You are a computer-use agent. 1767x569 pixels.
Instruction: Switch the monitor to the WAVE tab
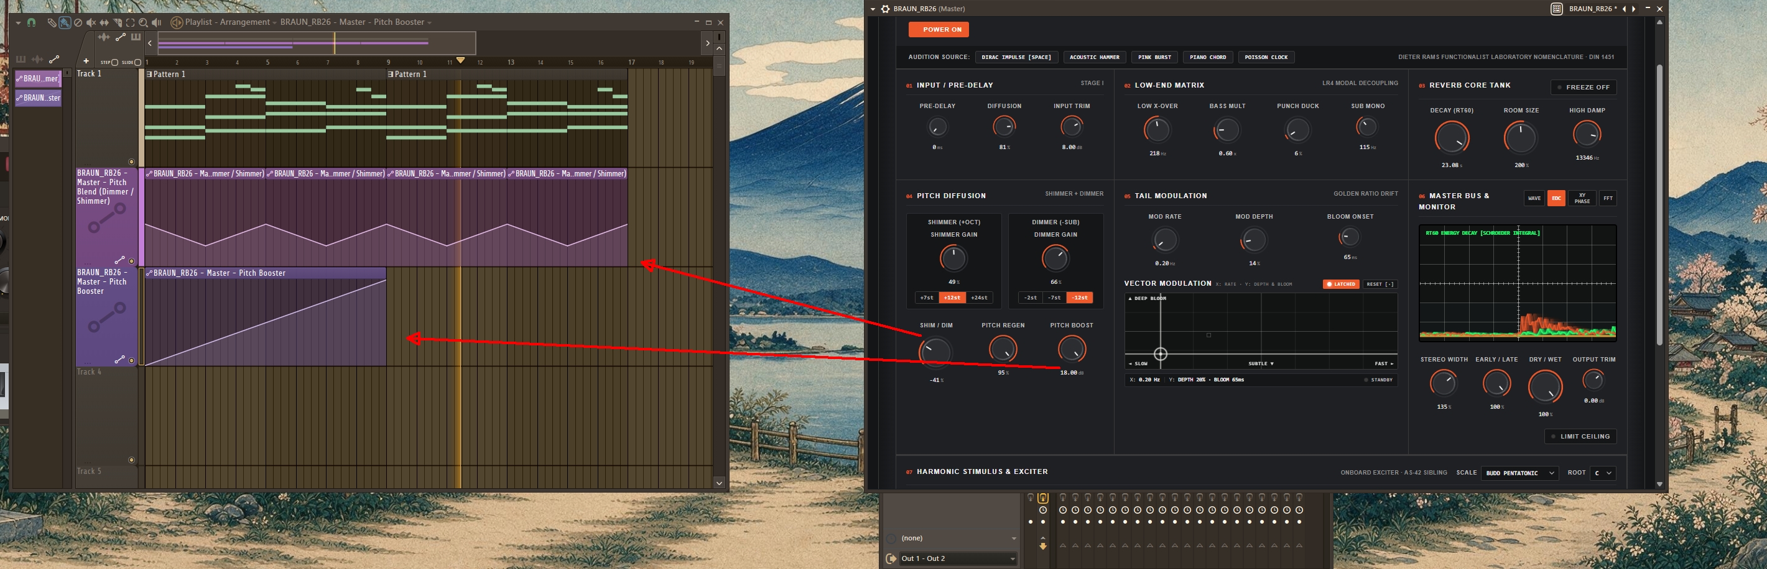pos(1534,199)
